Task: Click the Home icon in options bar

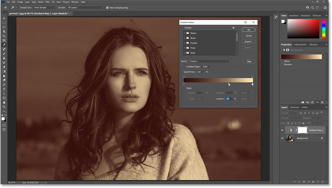Action: [5, 7]
